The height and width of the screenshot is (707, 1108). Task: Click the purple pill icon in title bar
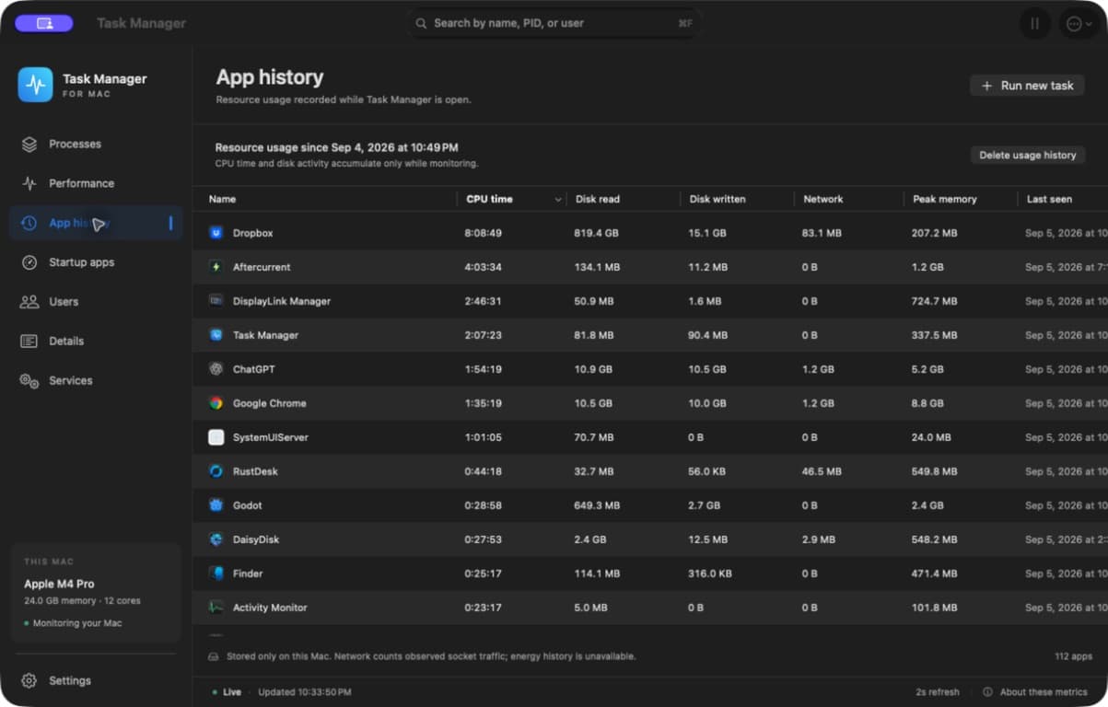coord(44,23)
